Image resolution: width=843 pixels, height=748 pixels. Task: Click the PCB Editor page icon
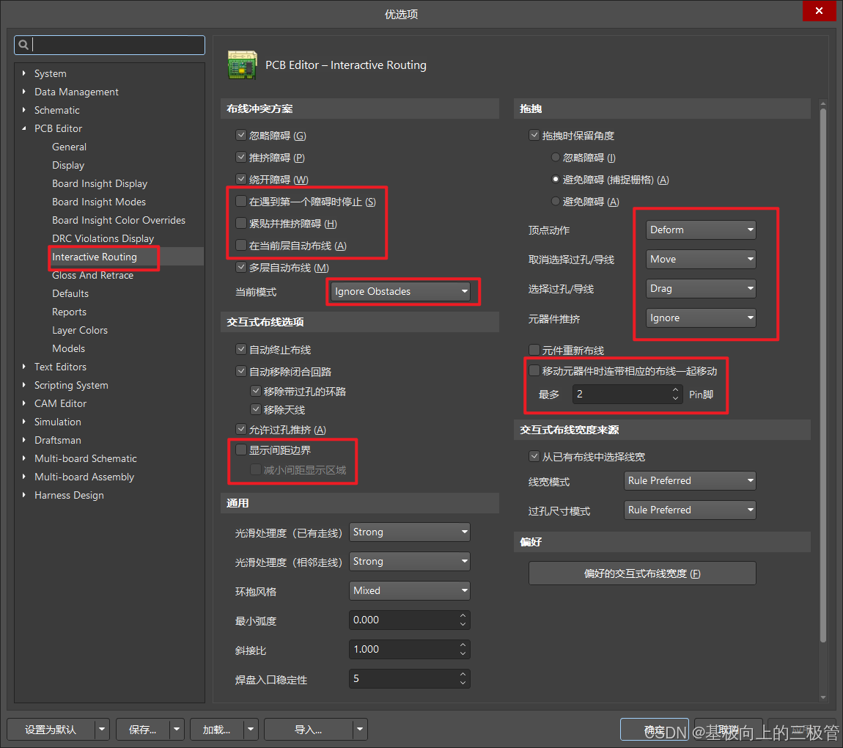[243, 65]
